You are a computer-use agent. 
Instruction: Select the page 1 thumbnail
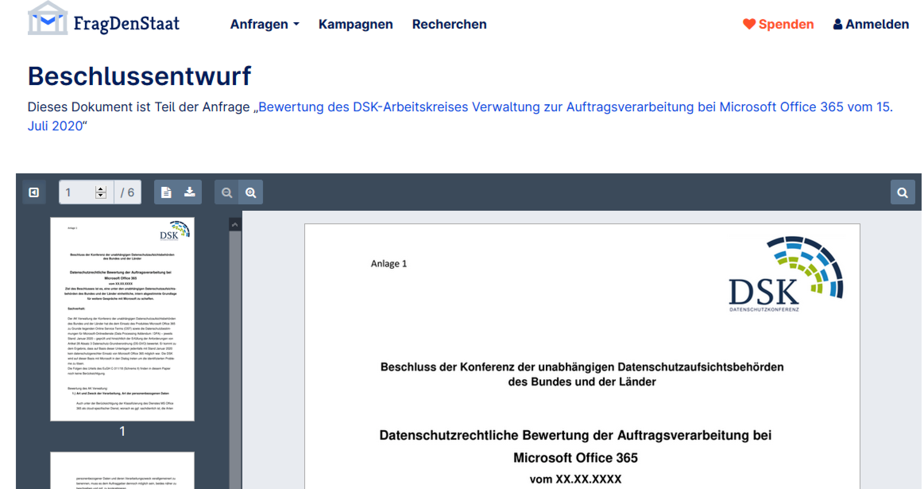click(x=122, y=319)
